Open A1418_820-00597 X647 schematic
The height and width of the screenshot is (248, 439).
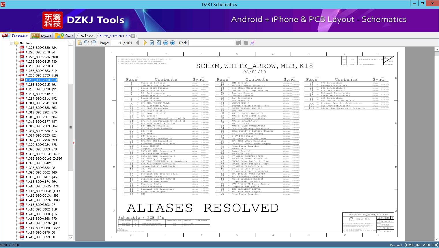(43, 200)
